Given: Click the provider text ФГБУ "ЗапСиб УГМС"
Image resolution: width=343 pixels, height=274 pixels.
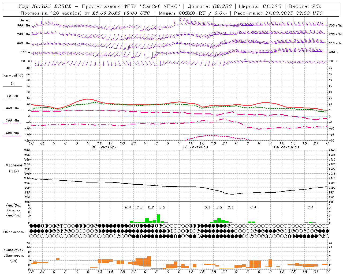Looking at the screenshot, I should [x=152, y=6].
